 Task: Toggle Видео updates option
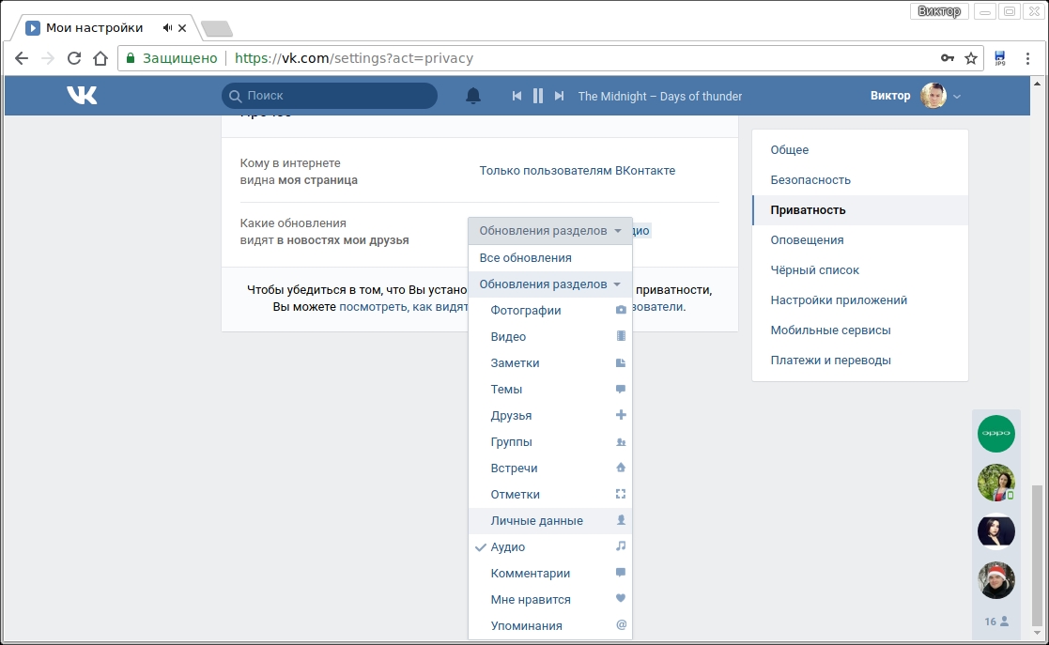tap(550, 336)
